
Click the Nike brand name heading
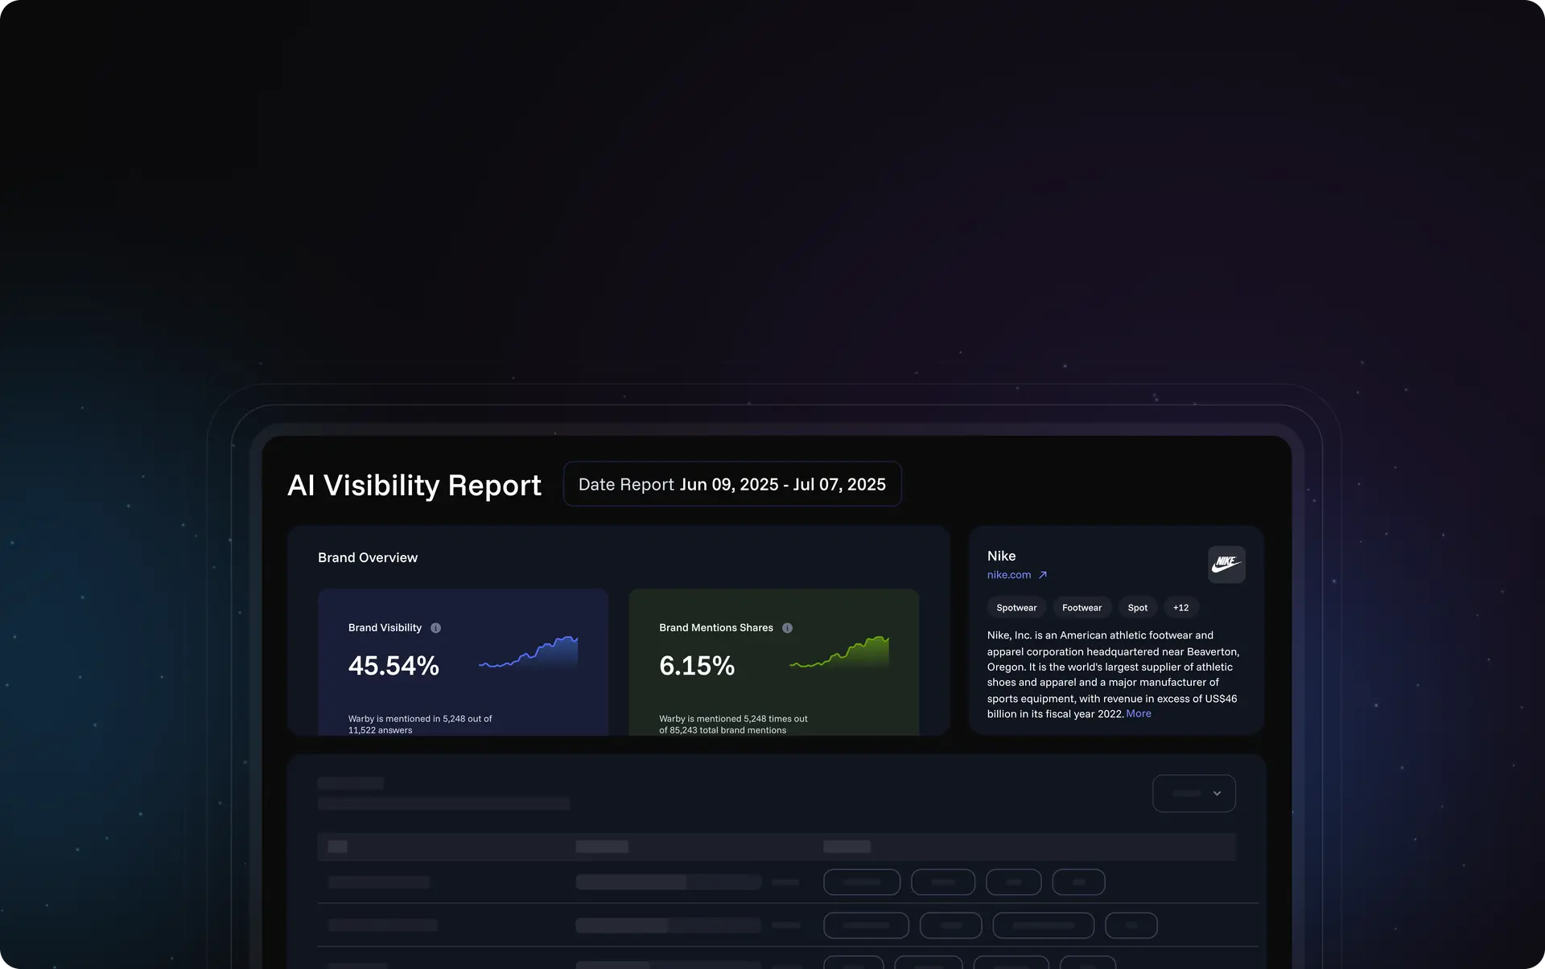coord(1001,556)
